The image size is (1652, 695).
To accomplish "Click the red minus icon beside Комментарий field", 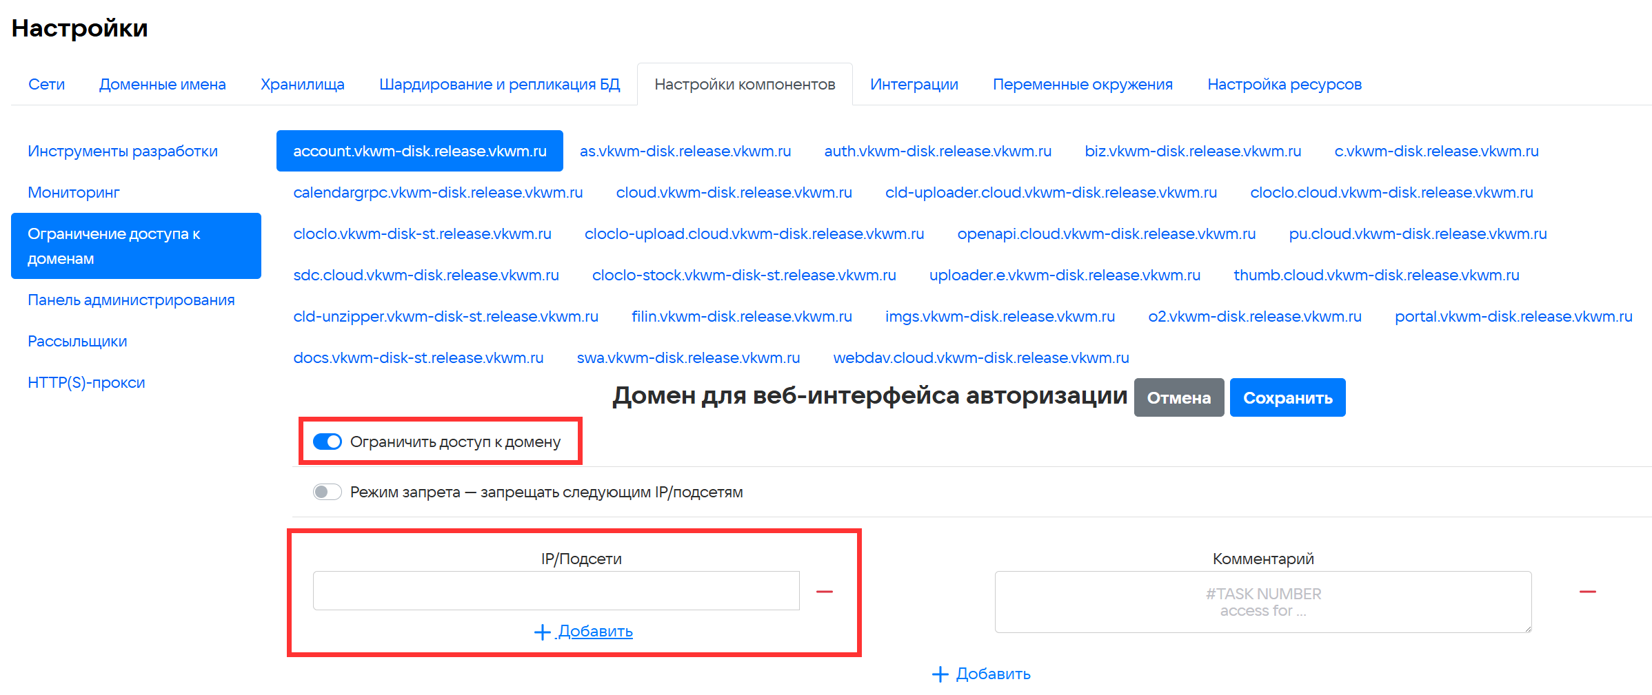I will point(1587,592).
